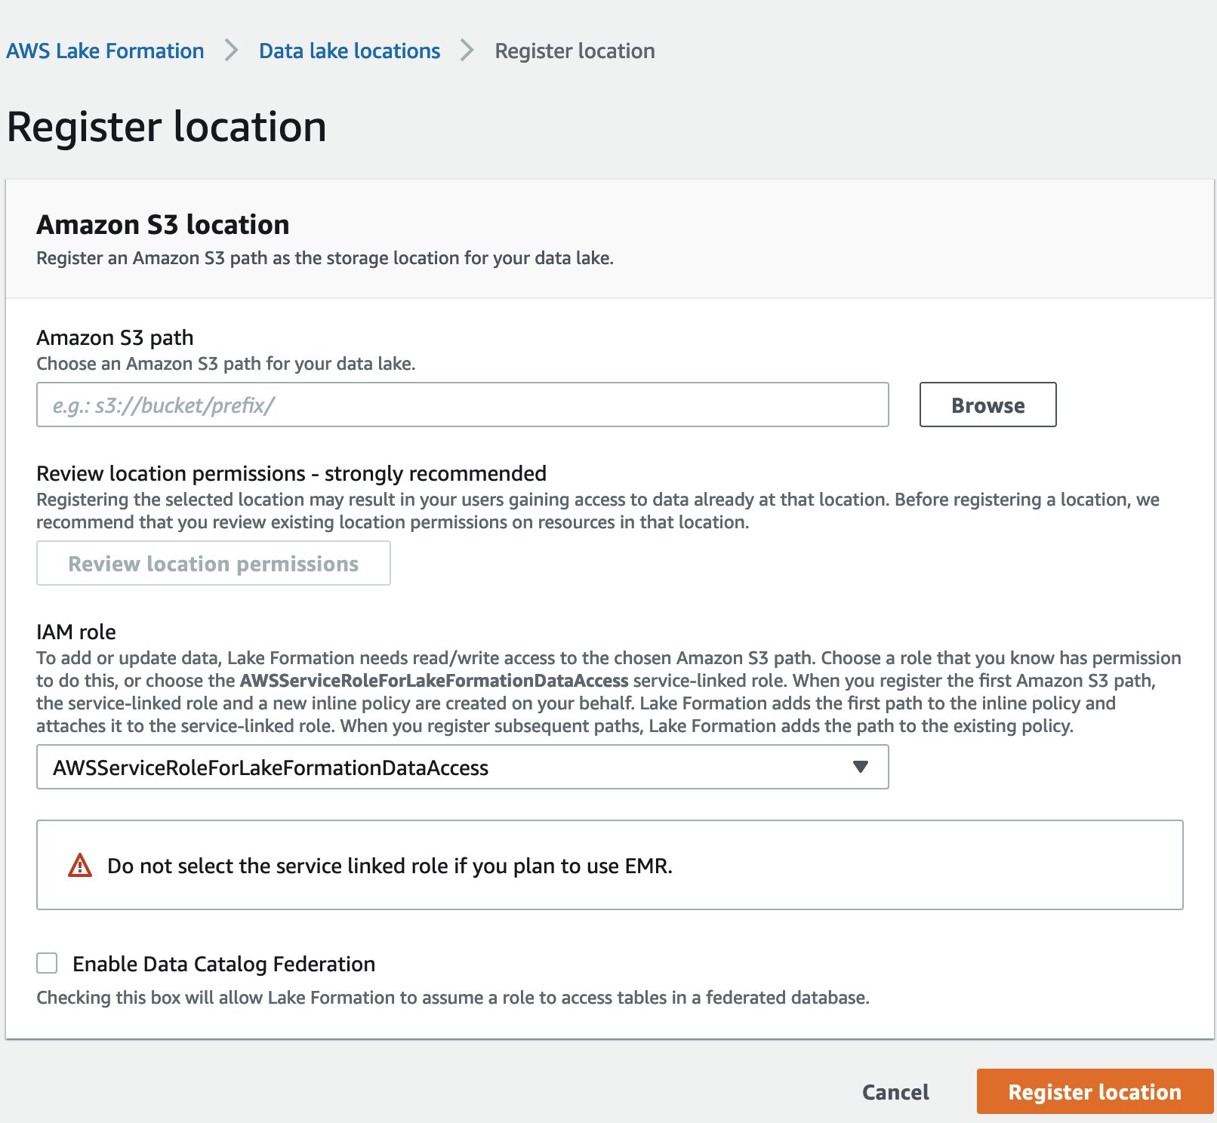Click Review location permissions

(213, 563)
